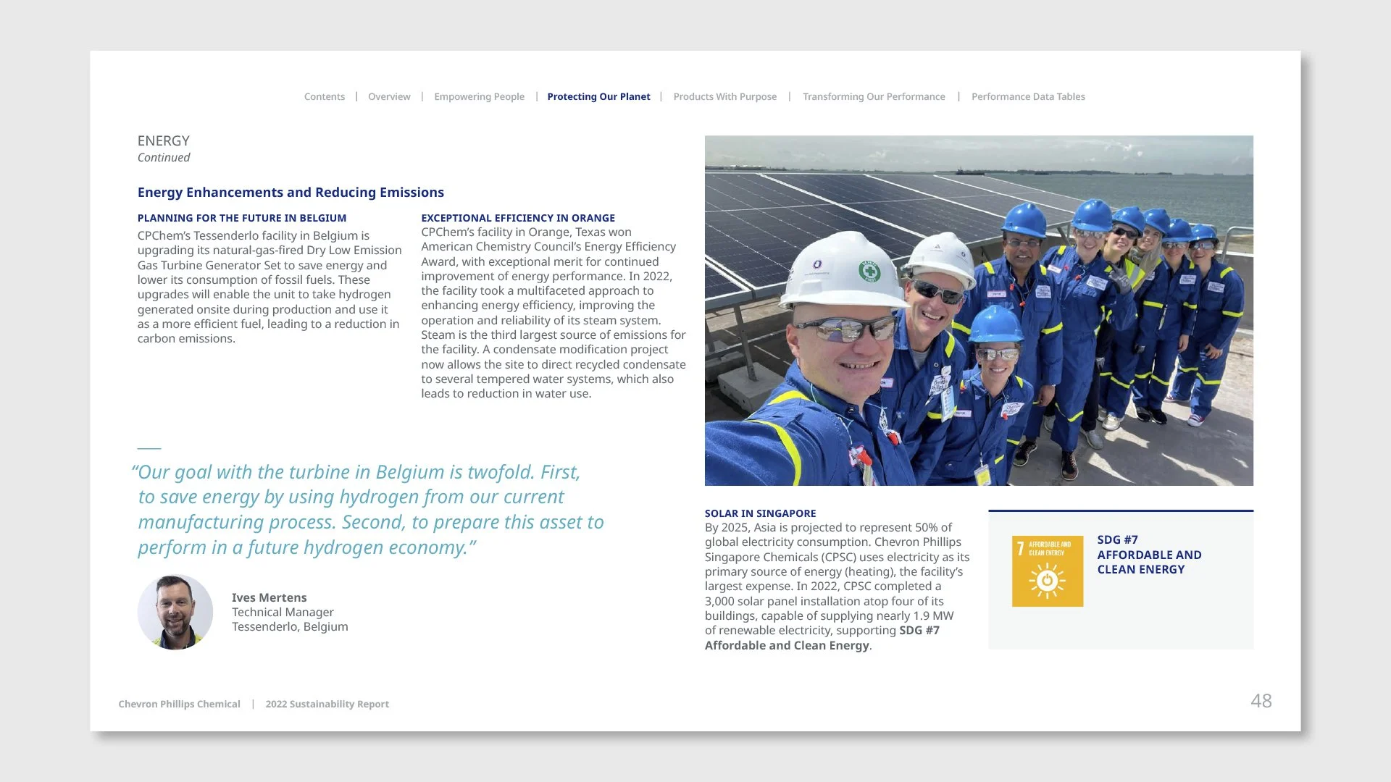1391x782 pixels.
Task: Click the bold SDG #7 Affordable text link
Action: click(919, 631)
